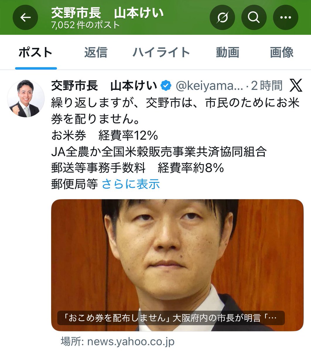Image resolution: width=311 pixels, height=351 pixels.
Task: Open the linked article preview image
Action: click(177, 265)
